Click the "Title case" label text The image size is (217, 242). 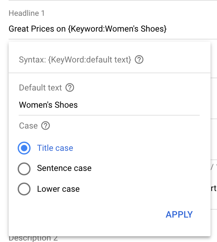(x=55, y=148)
